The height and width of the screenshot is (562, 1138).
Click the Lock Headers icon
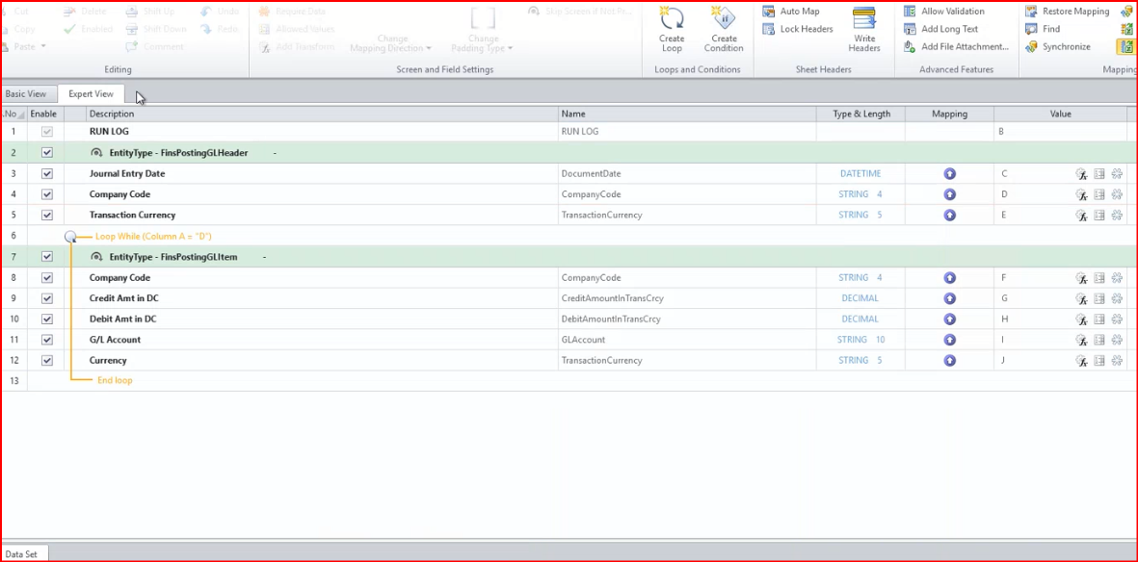(x=769, y=29)
